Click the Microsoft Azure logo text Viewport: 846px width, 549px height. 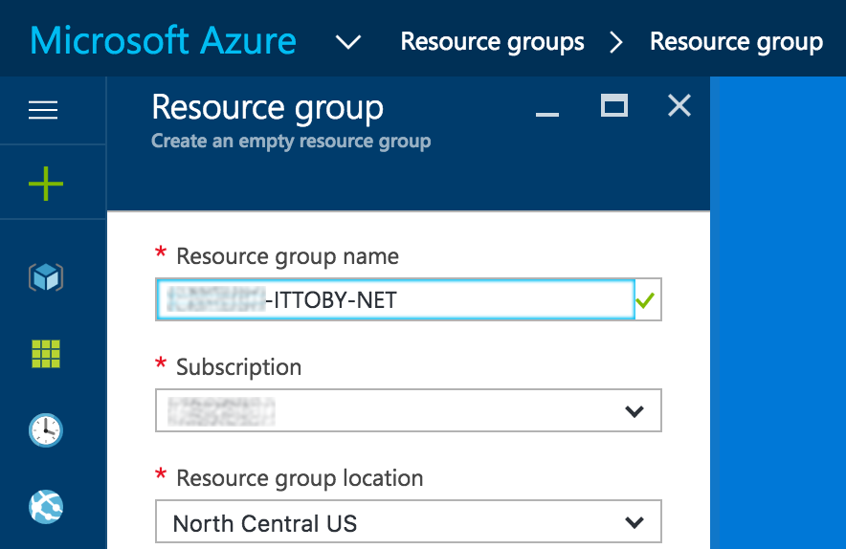(x=164, y=42)
